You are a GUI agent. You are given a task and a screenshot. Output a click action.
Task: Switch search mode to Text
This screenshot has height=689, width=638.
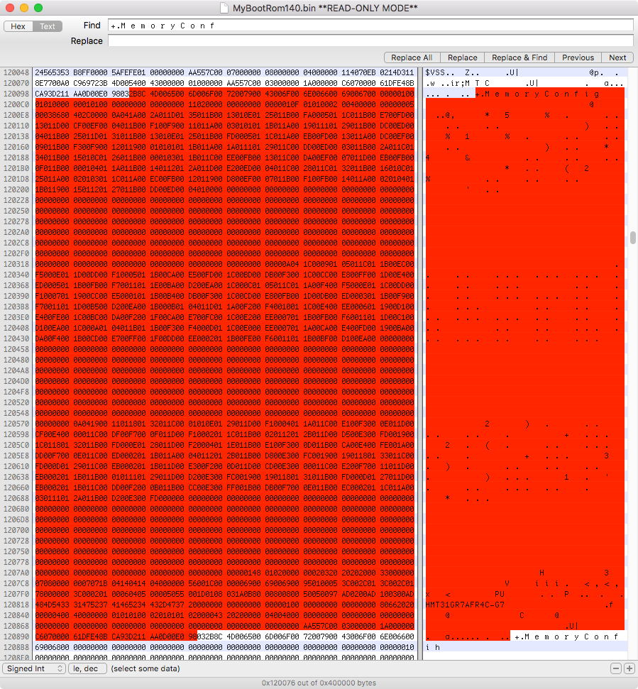[x=48, y=26]
